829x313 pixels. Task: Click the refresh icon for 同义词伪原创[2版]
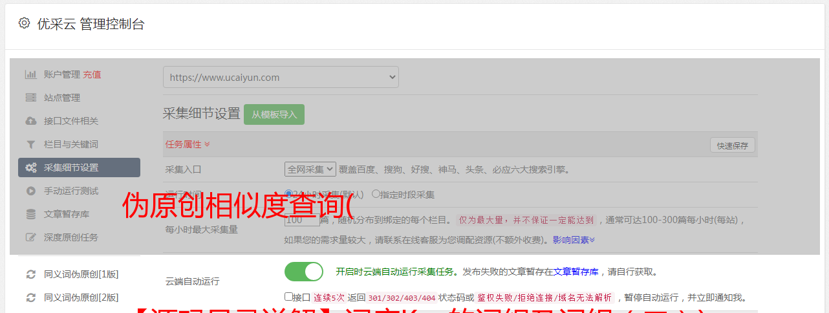(30, 297)
